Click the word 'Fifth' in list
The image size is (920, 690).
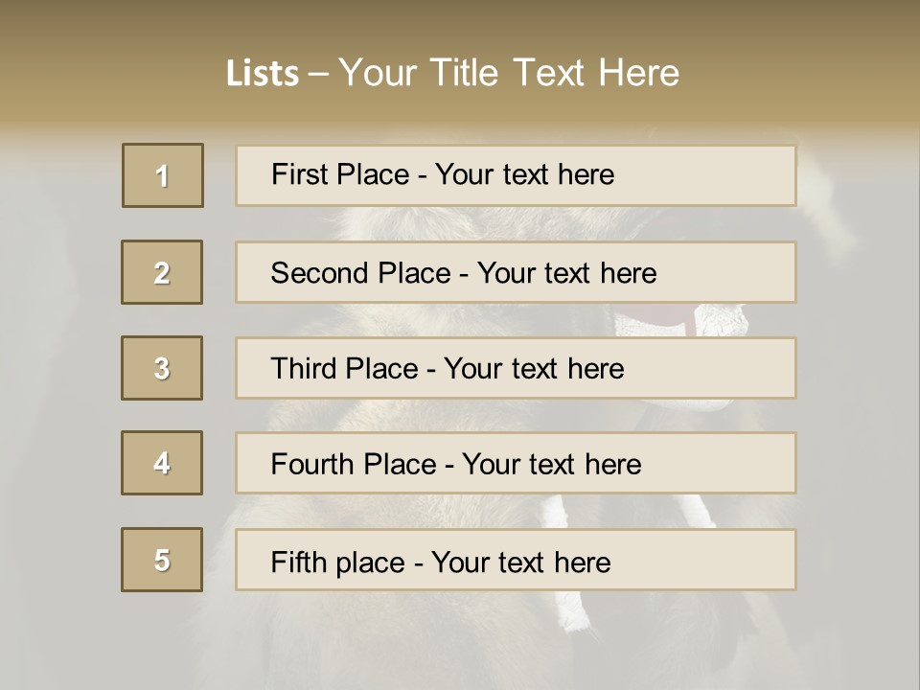(x=295, y=562)
